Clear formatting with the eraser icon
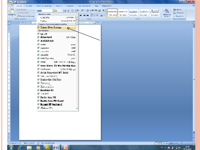200x150 pixels. [72, 11]
